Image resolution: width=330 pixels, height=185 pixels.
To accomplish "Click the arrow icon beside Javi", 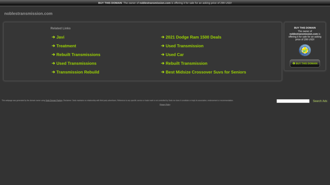I will click(53, 37).
